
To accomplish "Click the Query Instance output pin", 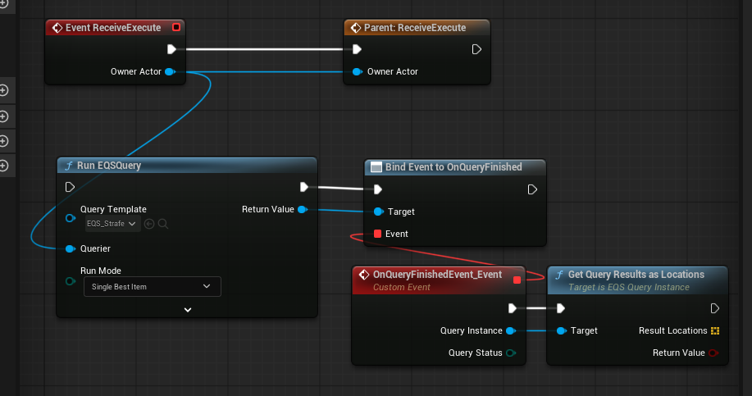I will tap(511, 330).
